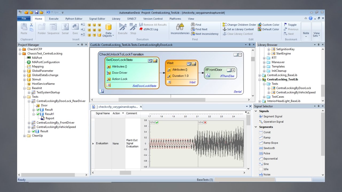Screen dimensions: 342x192
Task: Click the Stop execution icon
Action: coord(133,27)
